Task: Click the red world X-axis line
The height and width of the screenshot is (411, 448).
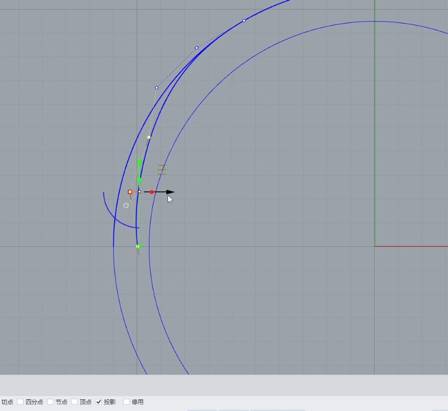Action: click(x=414, y=246)
